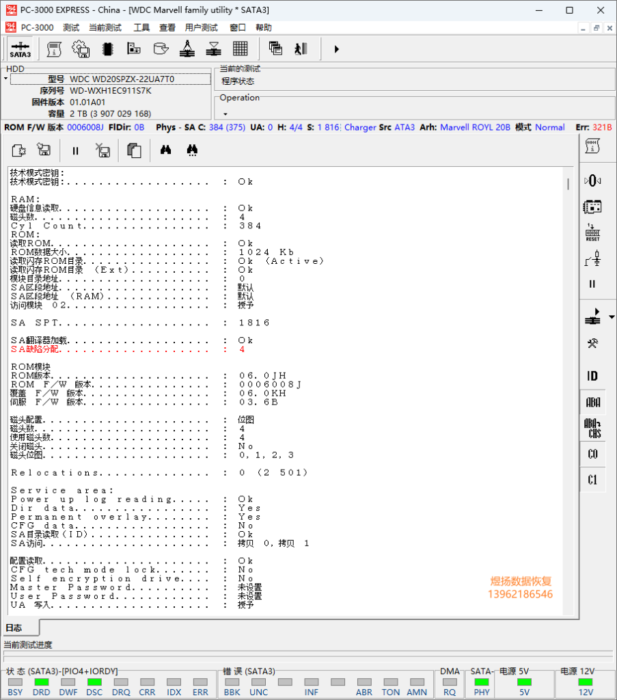617x700 pixels.
Task: Open the 测试 menu
Action: (x=71, y=27)
